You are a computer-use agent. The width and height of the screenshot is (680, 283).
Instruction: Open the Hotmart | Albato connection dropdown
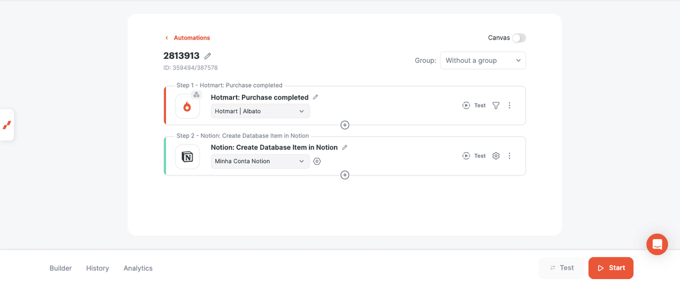pos(260,111)
